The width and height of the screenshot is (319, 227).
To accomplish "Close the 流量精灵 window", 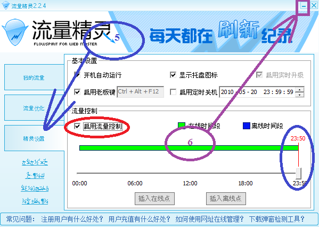I will (314, 5).
